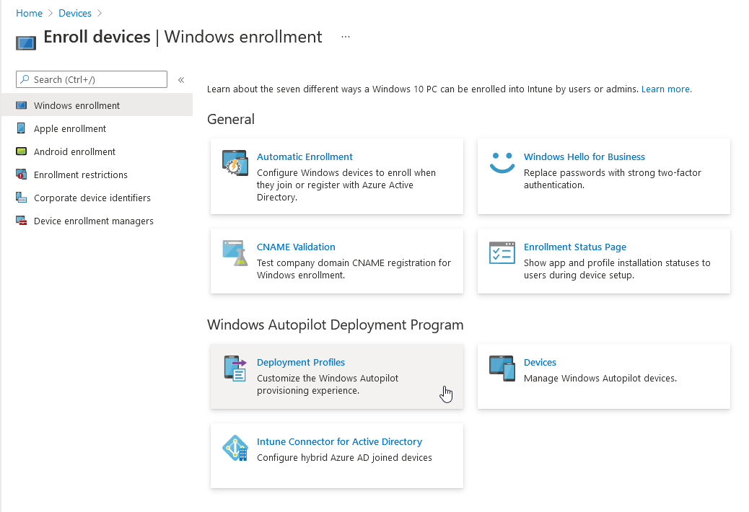The width and height of the screenshot is (749, 512).
Task: Click the Deployment Profiles tile icon
Action: coord(235,368)
